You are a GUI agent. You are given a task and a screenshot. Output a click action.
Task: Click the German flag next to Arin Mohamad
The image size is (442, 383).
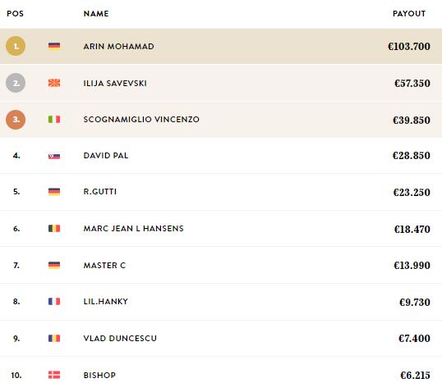[54, 46]
